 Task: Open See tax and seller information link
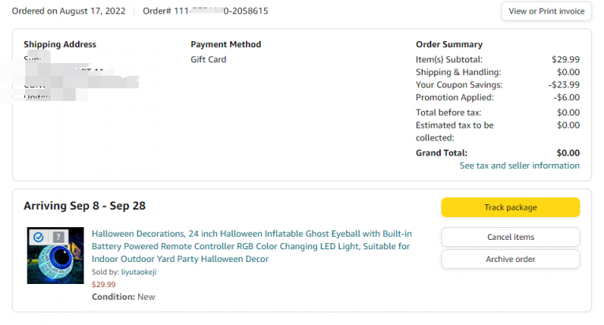point(519,166)
